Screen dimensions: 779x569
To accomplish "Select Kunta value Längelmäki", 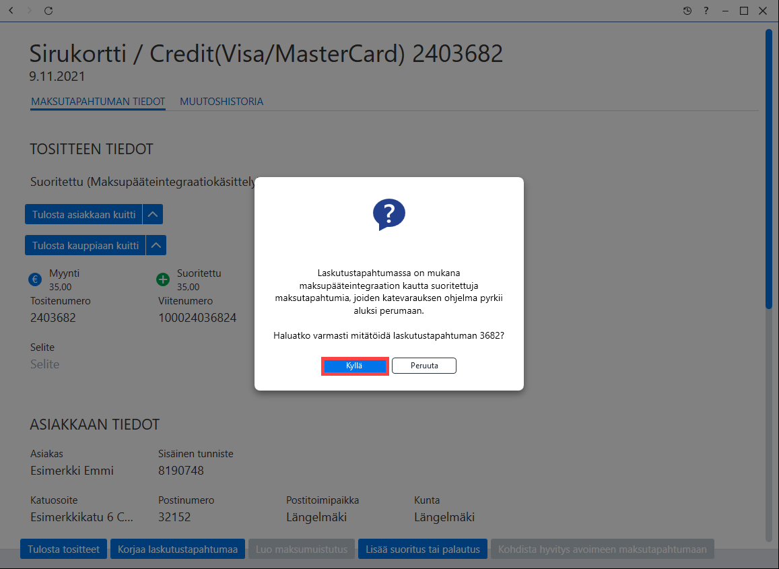I will point(444,517).
